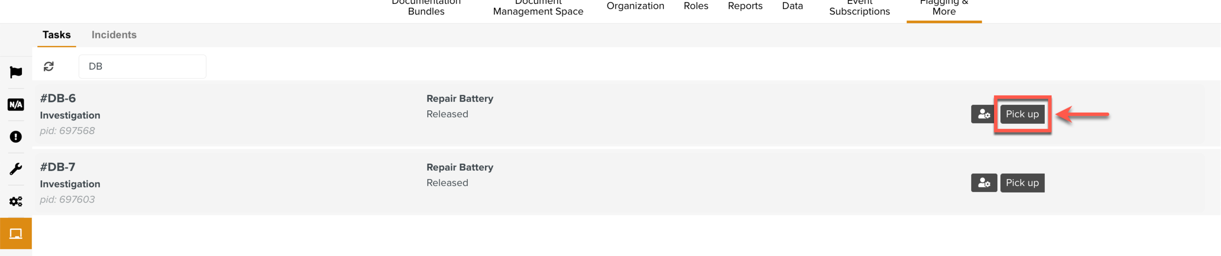The image size is (1221, 256).
Task: Switch to the Incidents tab
Action: (x=114, y=35)
